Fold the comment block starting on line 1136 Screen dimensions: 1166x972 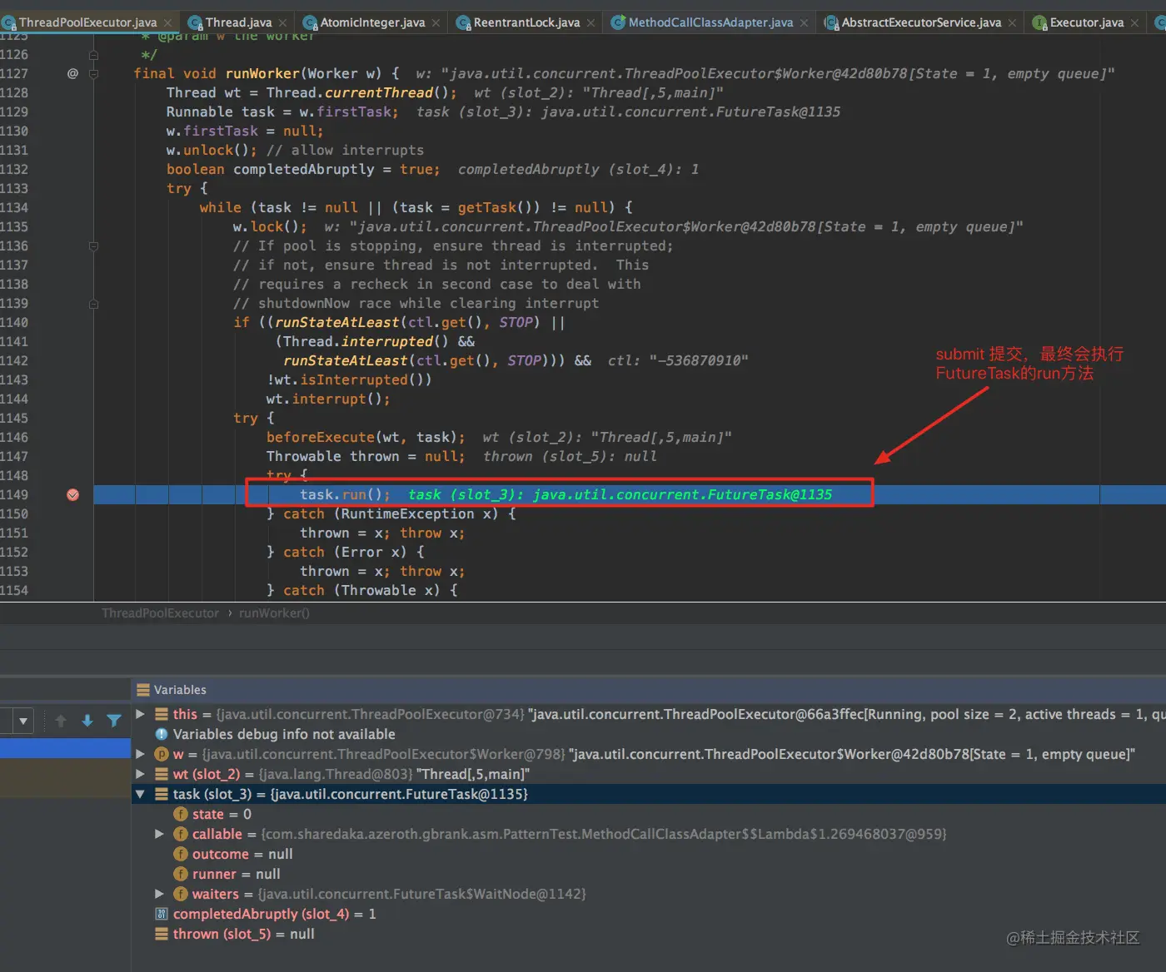point(93,245)
